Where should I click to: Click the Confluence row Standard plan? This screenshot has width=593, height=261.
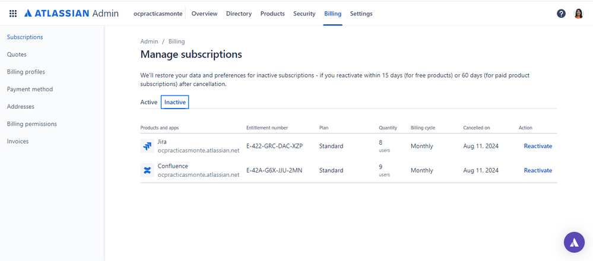point(331,170)
